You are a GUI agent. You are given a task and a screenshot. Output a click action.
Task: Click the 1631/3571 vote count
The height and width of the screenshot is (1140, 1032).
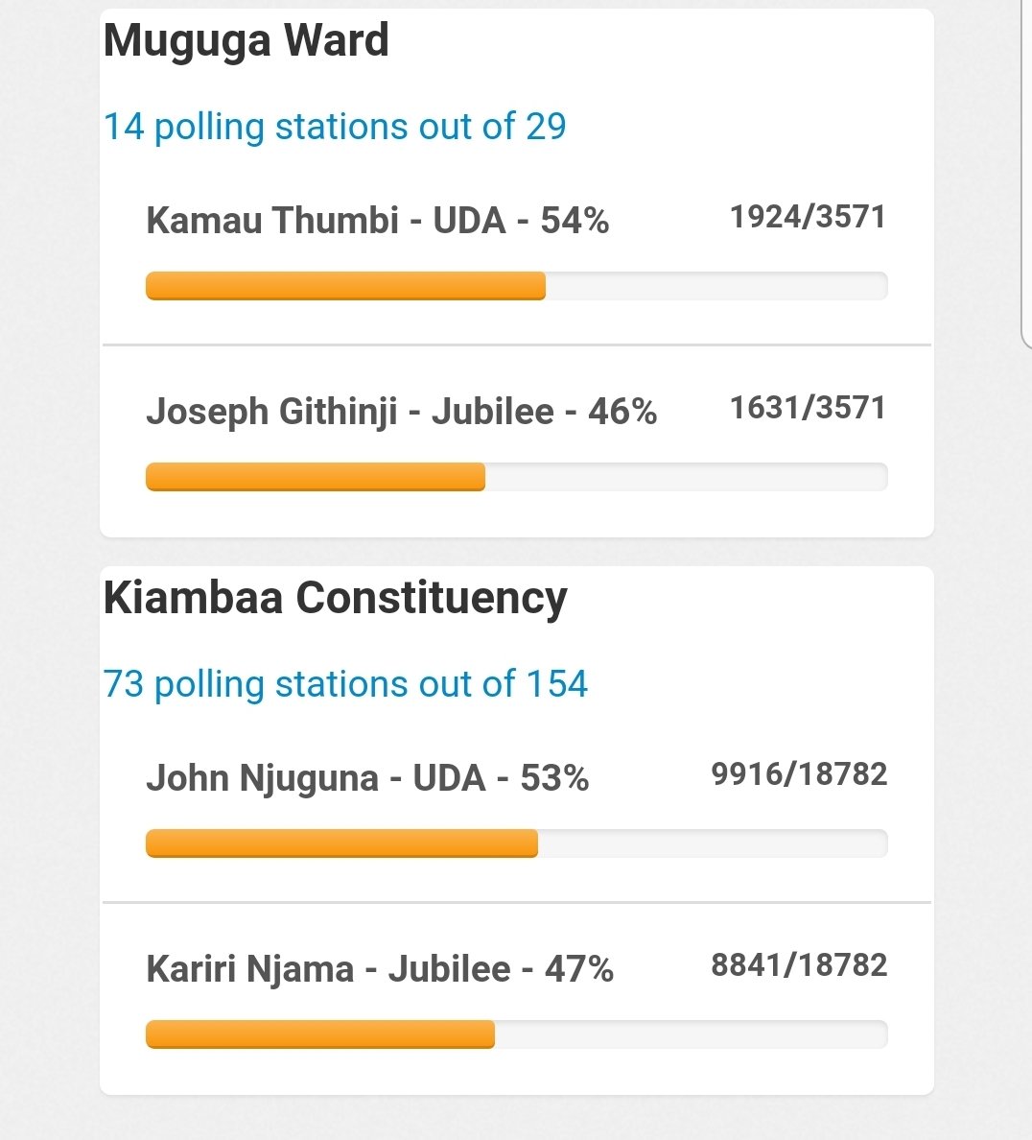point(808,408)
